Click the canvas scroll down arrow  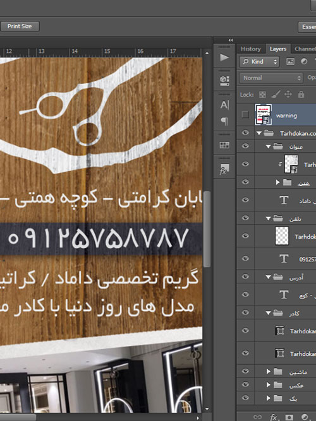[207, 409]
